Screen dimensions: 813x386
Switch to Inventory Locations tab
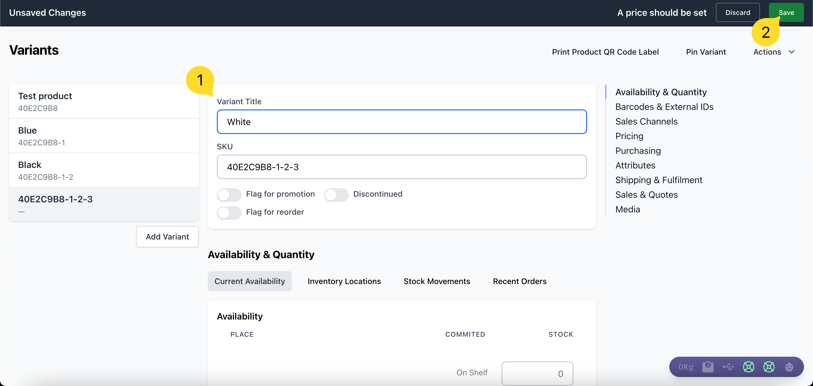(x=344, y=281)
